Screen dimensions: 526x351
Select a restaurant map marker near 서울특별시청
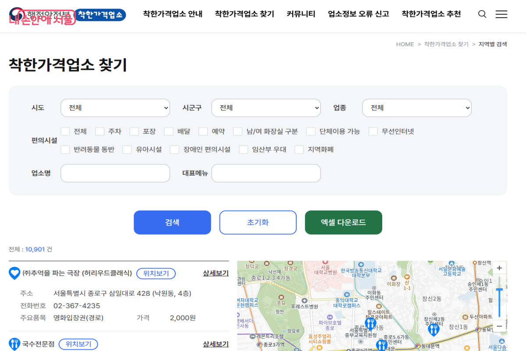pyautogui.click(x=370, y=323)
